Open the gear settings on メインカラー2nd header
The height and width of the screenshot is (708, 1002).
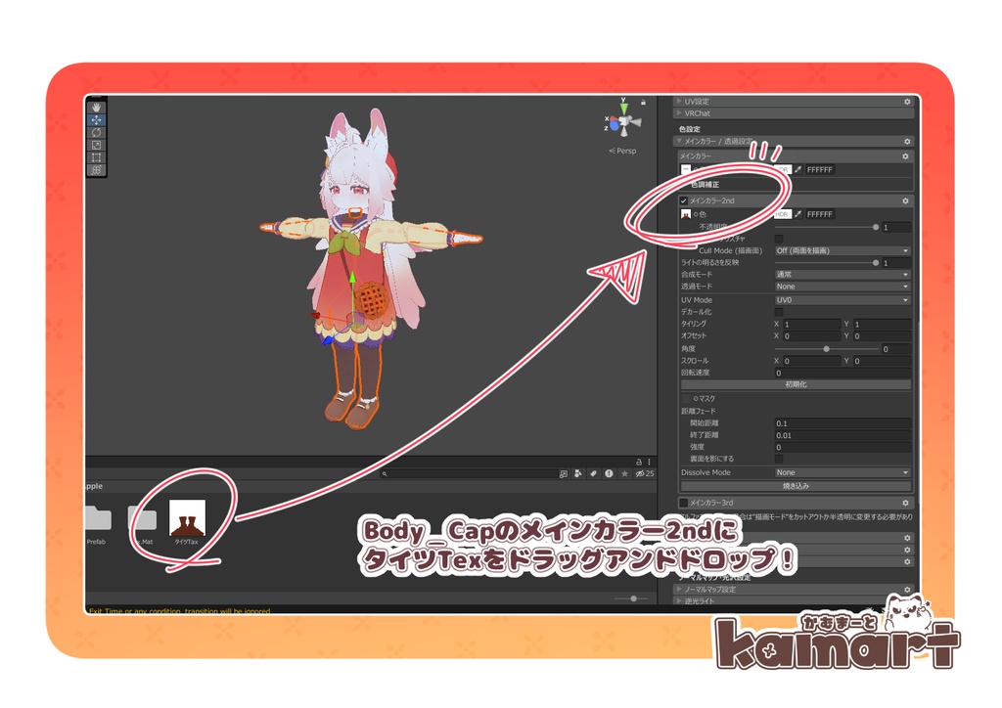(905, 200)
